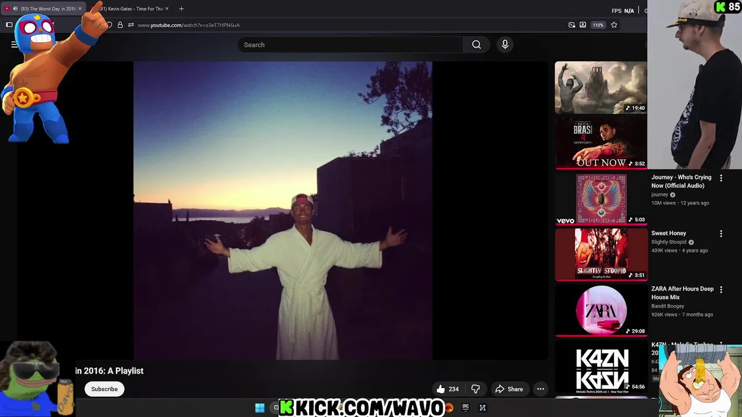The width and height of the screenshot is (742, 417).
Task: Switch to 'Kevin Gates - Time For That' tab
Action: pyautogui.click(x=131, y=9)
